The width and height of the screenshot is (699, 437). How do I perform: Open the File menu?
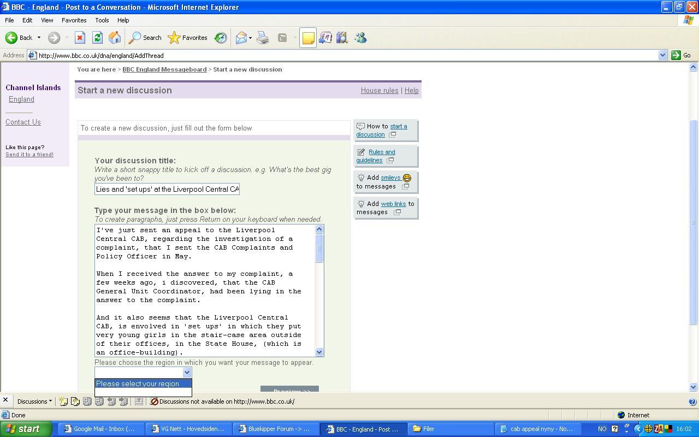(x=9, y=20)
